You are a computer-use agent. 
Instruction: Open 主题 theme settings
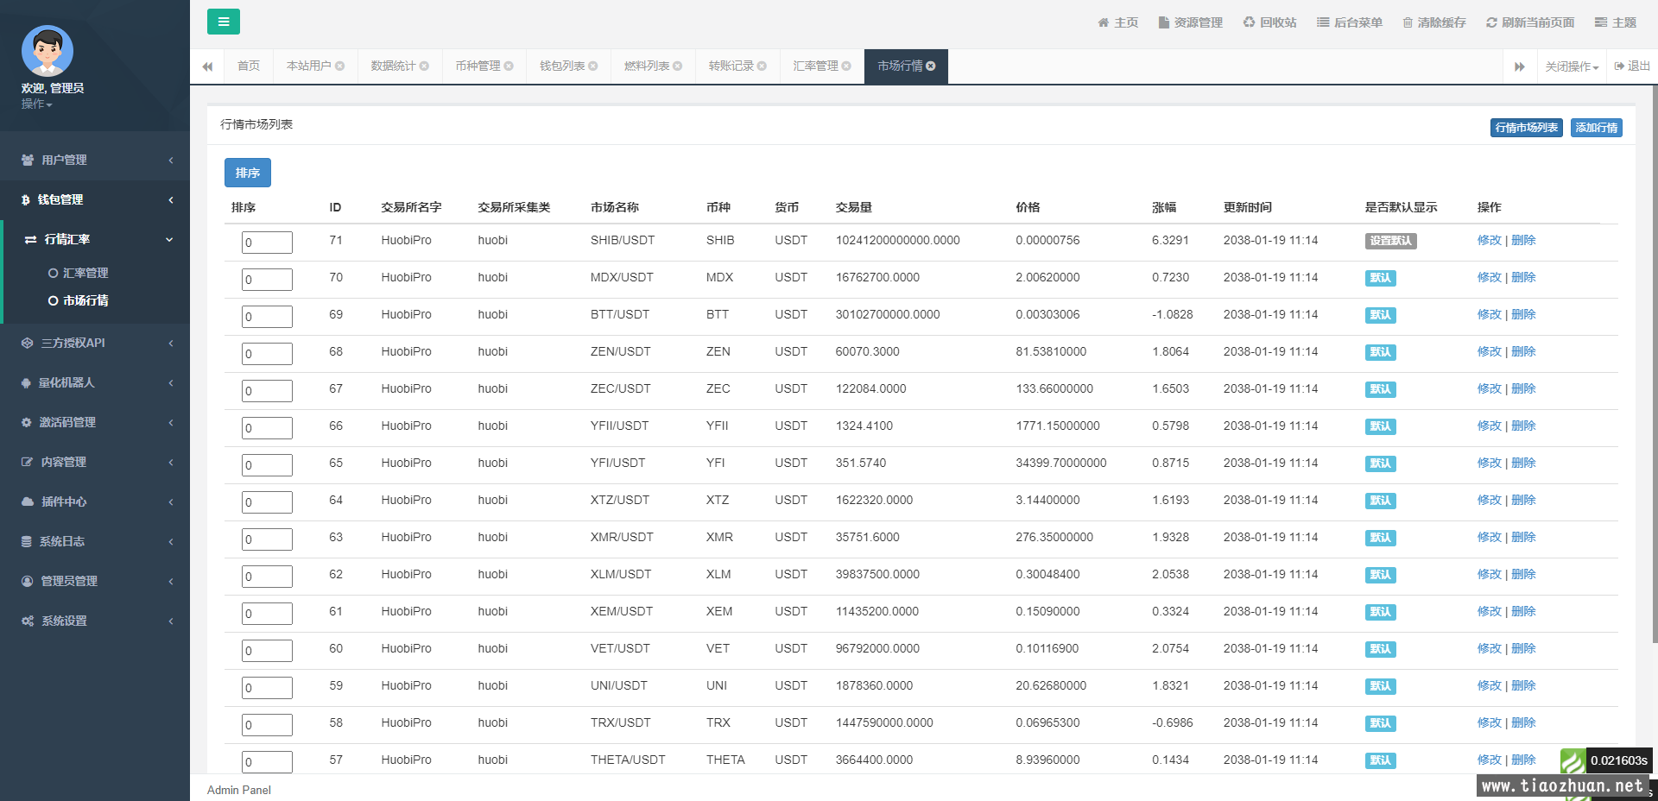1616,22
